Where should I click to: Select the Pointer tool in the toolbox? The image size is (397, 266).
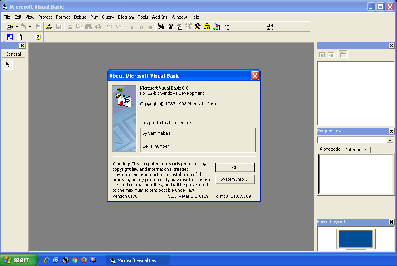point(8,64)
